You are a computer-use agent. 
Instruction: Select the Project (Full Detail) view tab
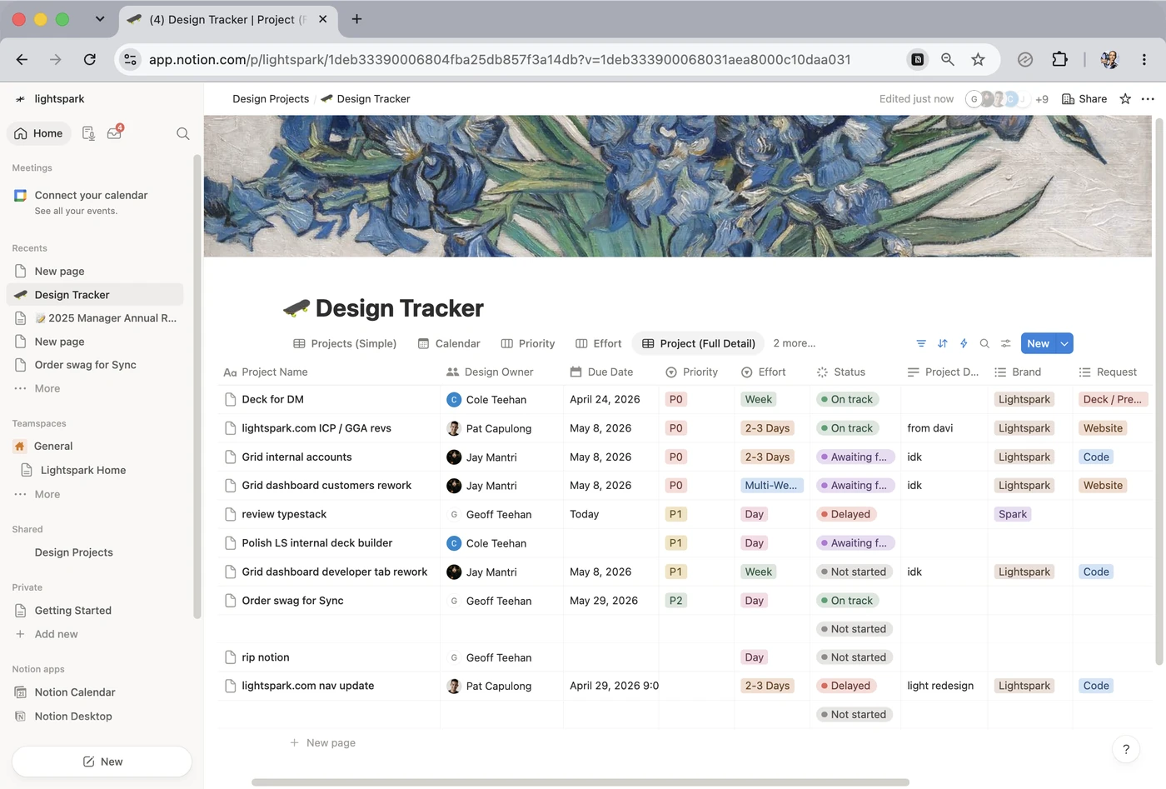pos(698,343)
